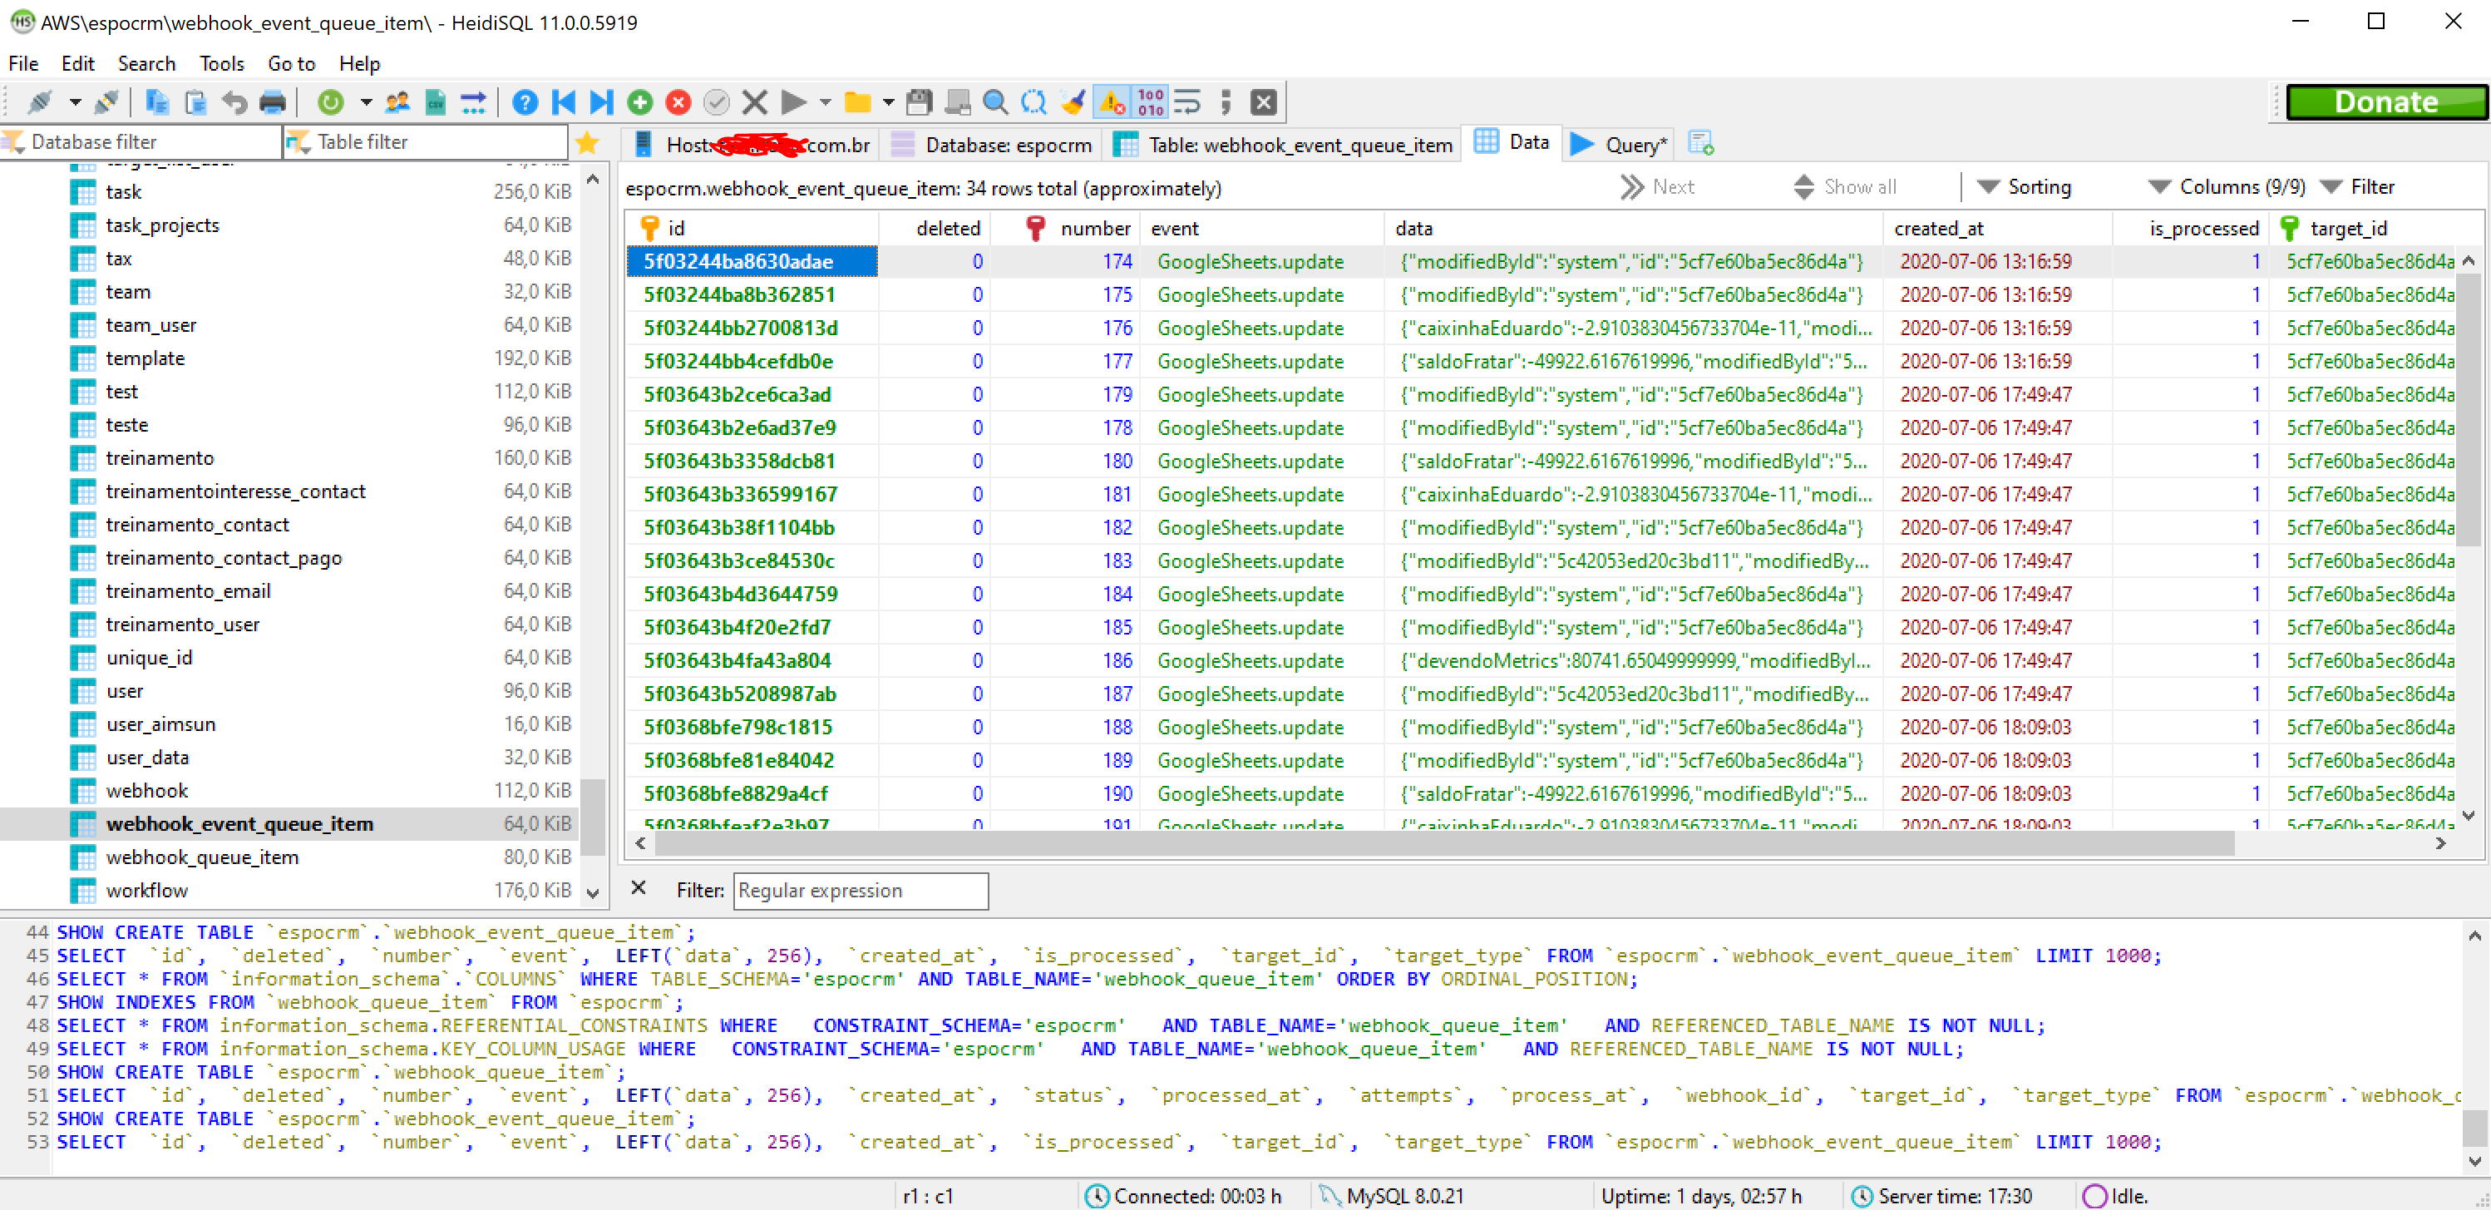Post pending edits using the checkmark icon
The height and width of the screenshot is (1210, 2491).
(717, 101)
